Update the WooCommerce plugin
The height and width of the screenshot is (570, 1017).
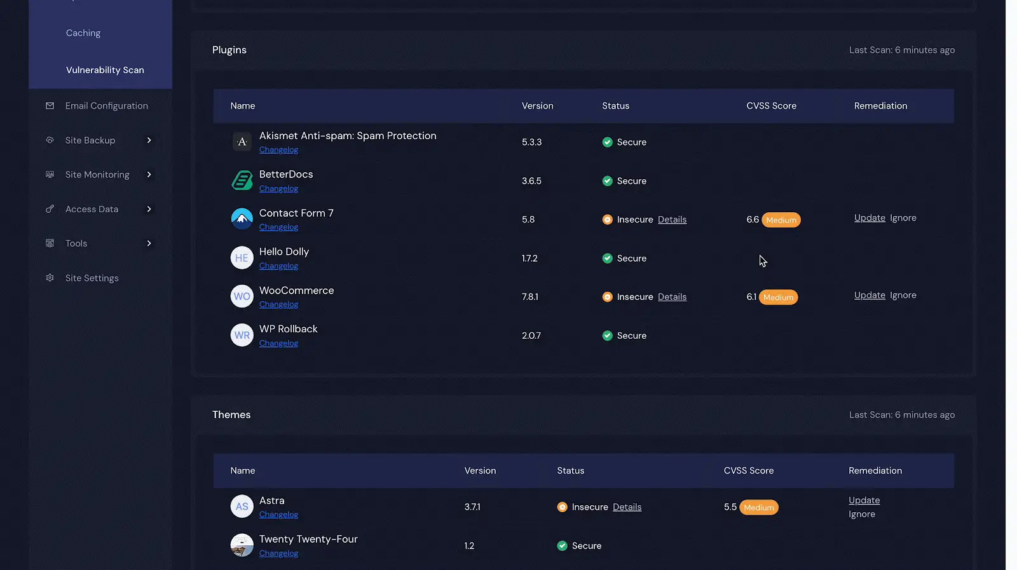point(870,295)
